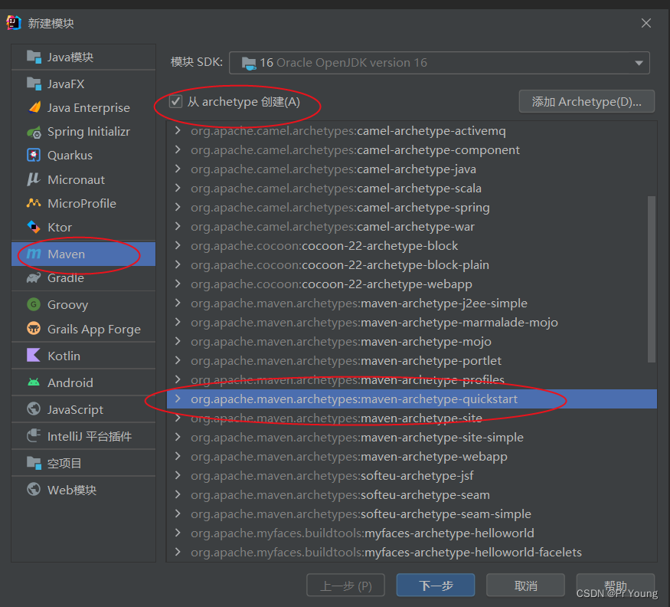Click the JavaFX folder icon
Viewport: 670px width, 607px height.
[x=34, y=84]
